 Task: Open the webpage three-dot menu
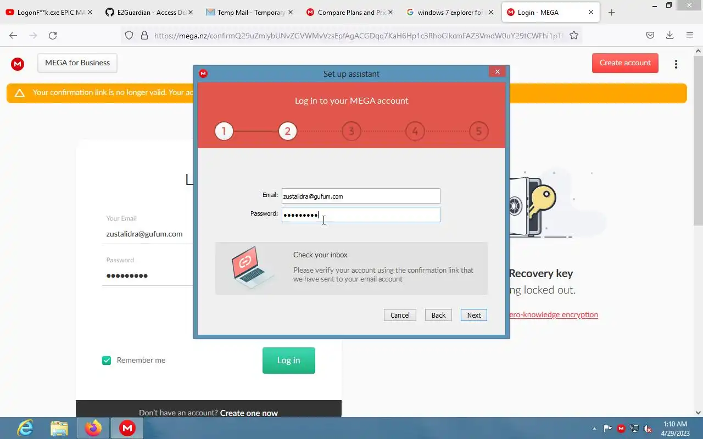click(676, 64)
